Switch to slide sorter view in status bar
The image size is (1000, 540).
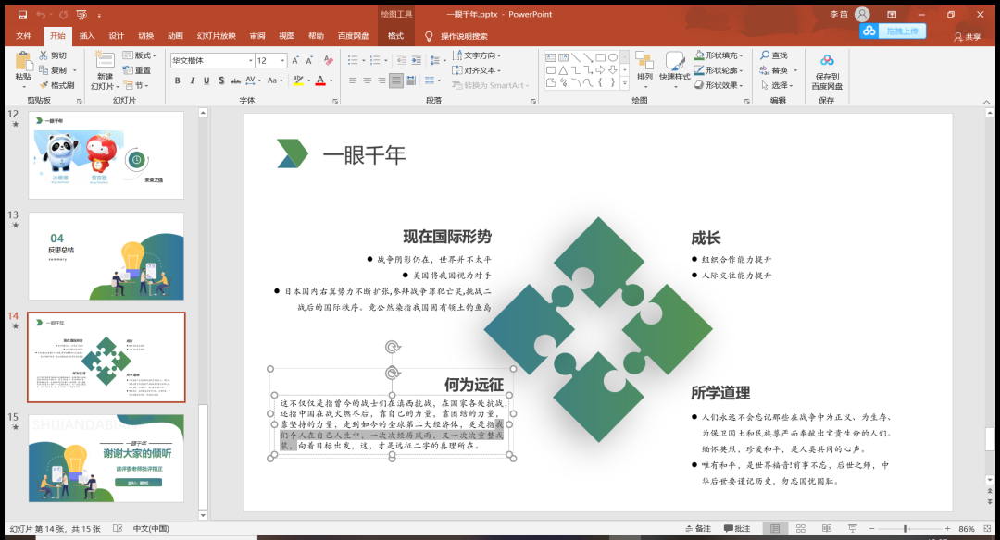[800, 529]
